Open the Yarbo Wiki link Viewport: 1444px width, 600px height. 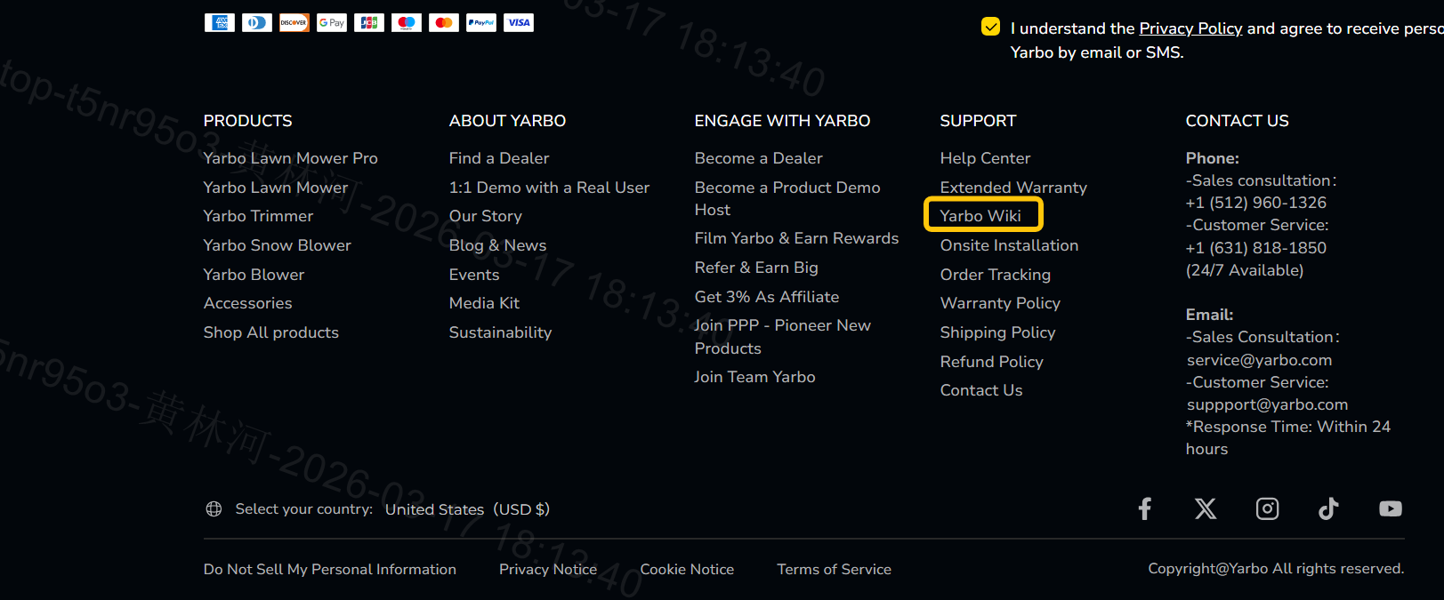[x=980, y=216]
